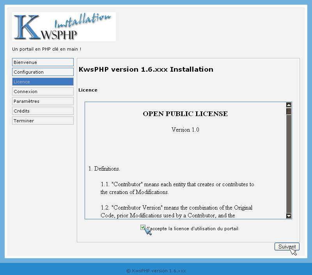Click the '1.1. "Contributor" means' paragraph

[177, 188]
